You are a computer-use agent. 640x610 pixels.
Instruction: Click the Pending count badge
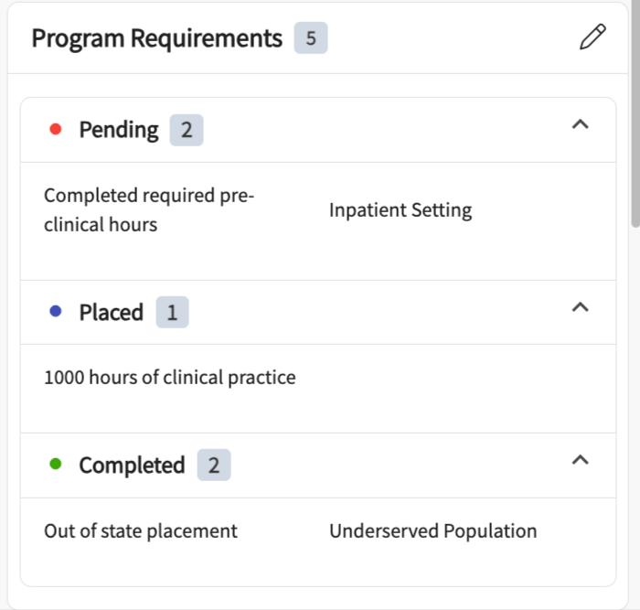pyautogui.click(x=187, y=130)
